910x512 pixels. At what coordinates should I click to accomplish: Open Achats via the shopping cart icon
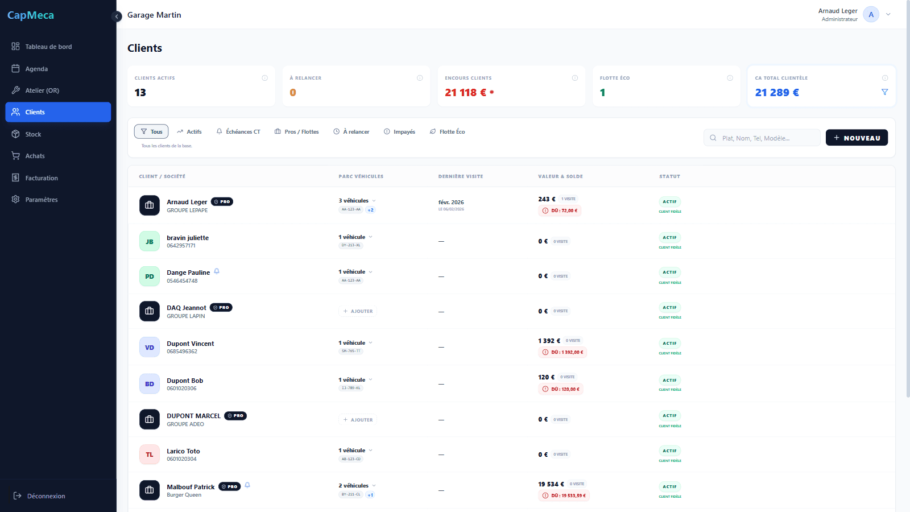click(15, 155)
